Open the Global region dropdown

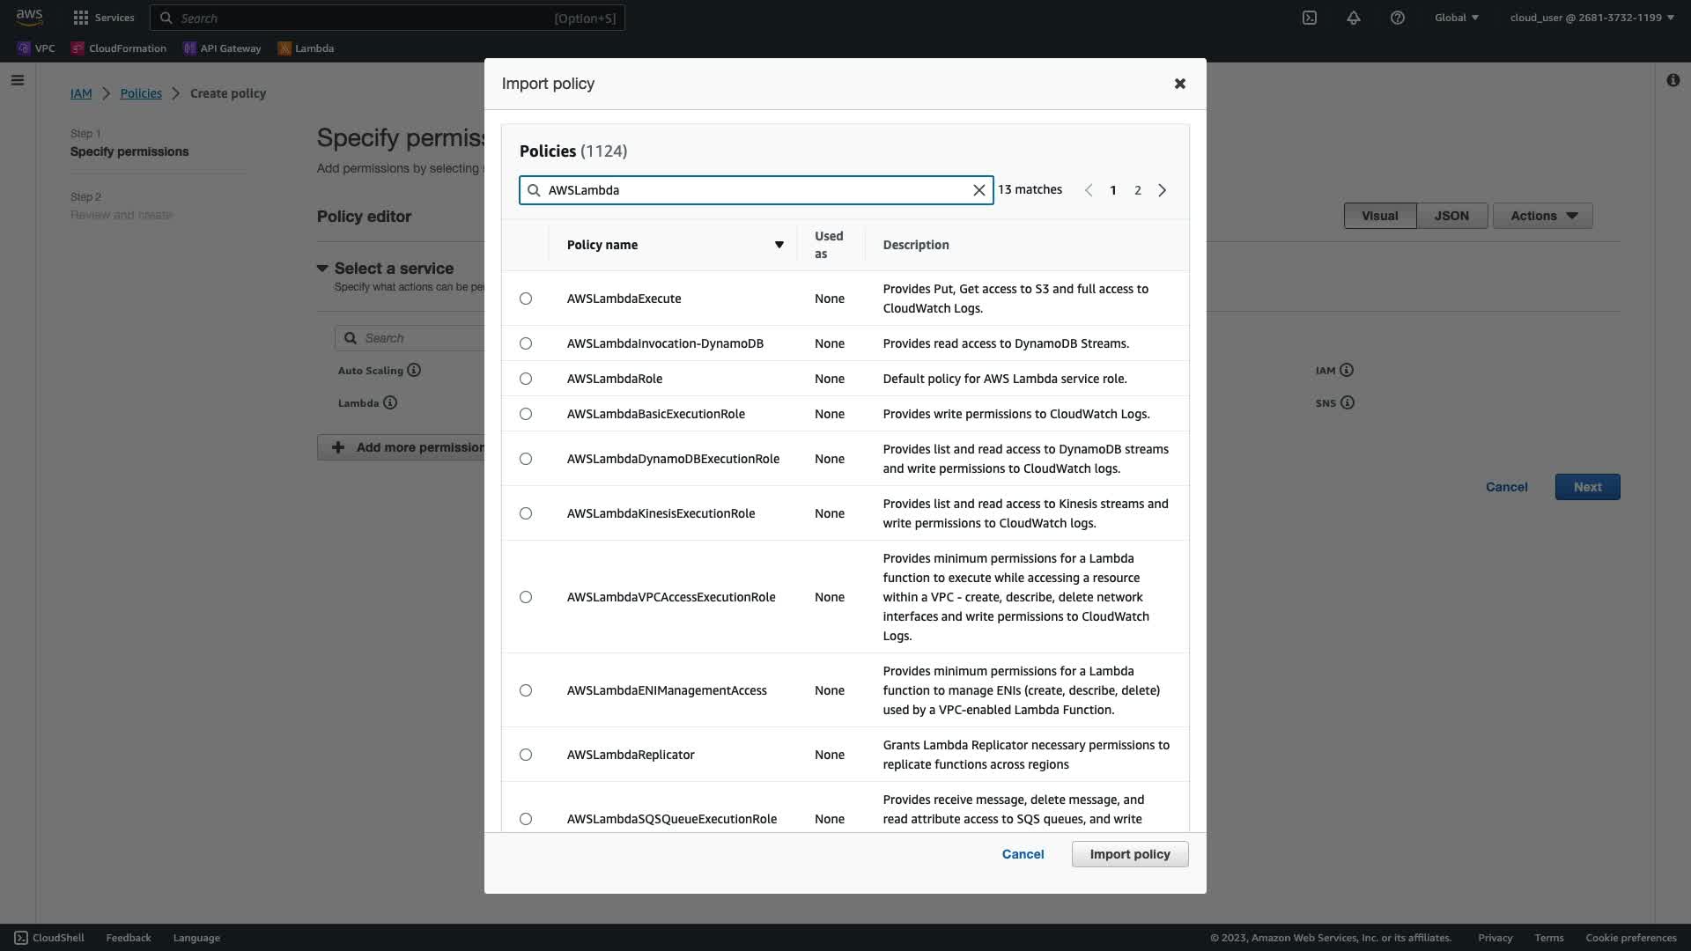tap(1456, 18)
